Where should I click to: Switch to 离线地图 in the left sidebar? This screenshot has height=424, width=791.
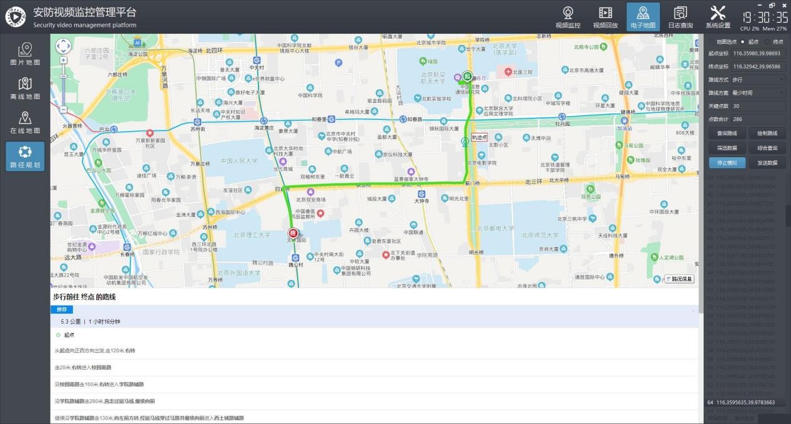[x=25, y=89]
